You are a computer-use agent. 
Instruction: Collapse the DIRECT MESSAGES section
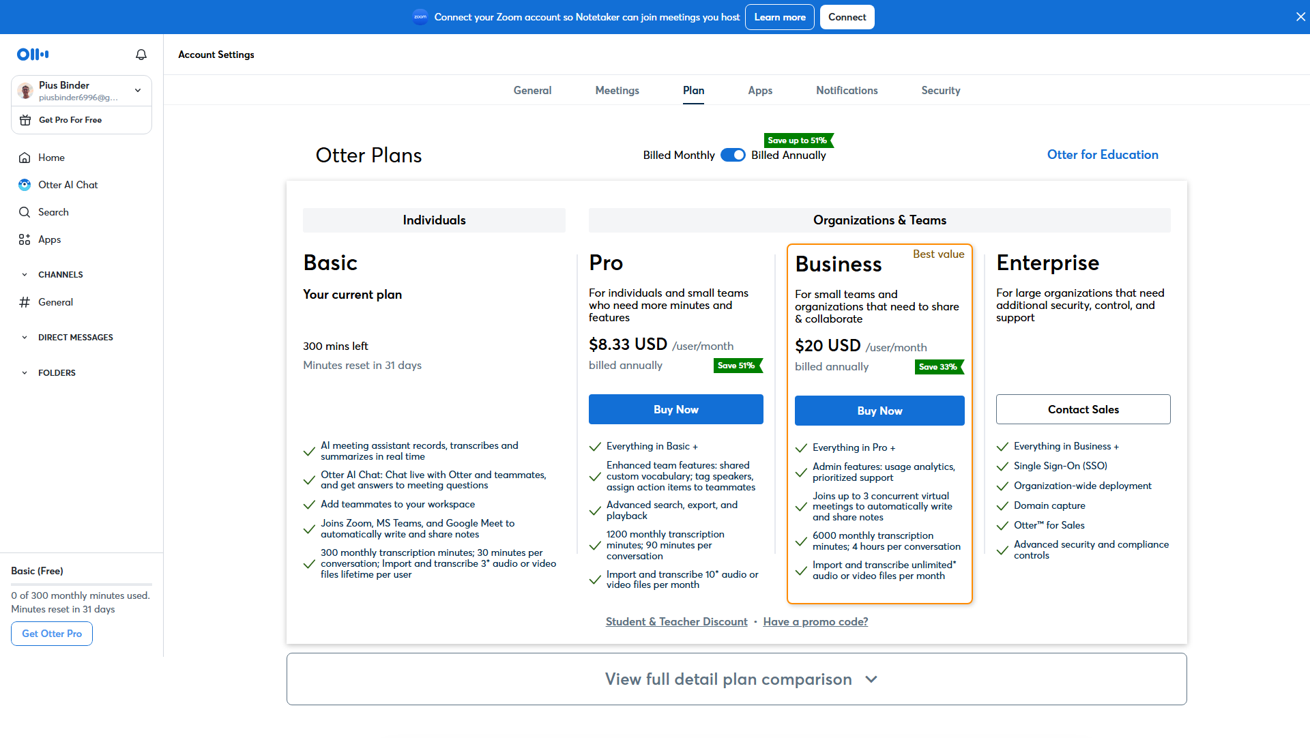coord(25,338)
